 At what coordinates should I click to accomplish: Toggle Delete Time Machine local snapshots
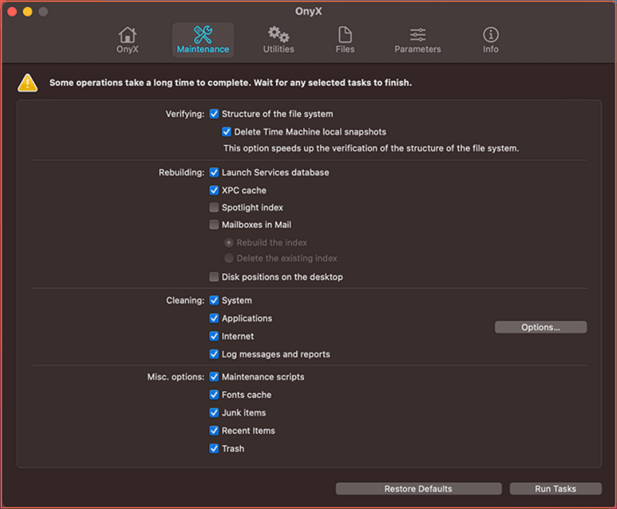click(227, 132)
